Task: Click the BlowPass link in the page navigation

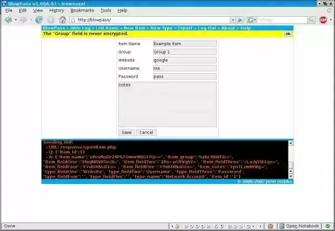Action: [53, 28]
